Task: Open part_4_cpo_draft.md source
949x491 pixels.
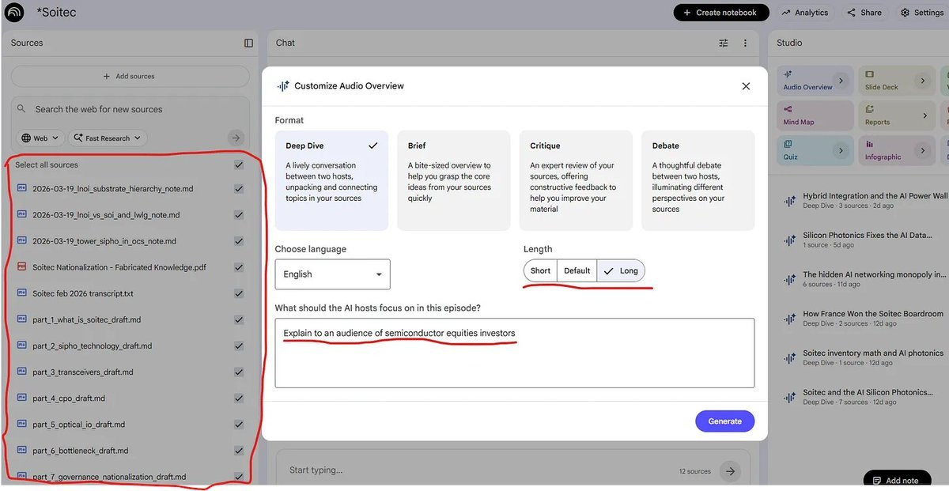Action: [x=69, y=398]
